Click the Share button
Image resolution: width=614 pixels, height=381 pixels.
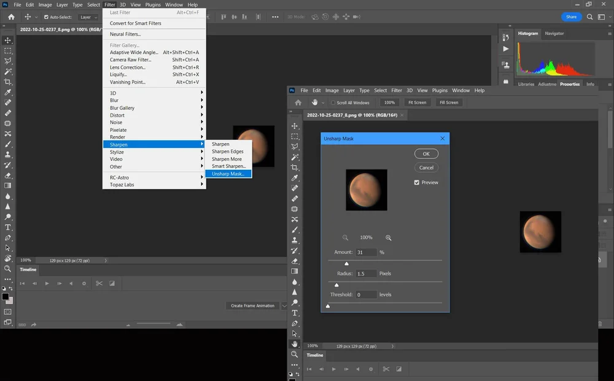[571, 17]
